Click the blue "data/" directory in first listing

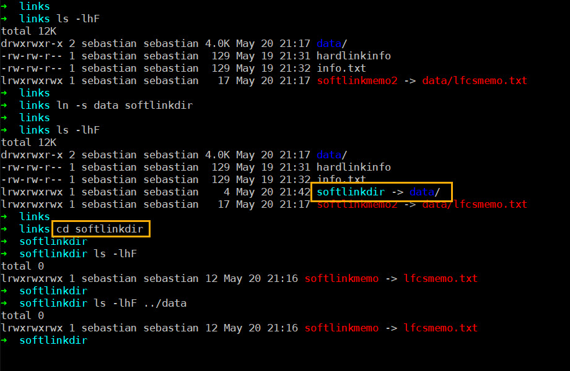click(x=329, y=43)
